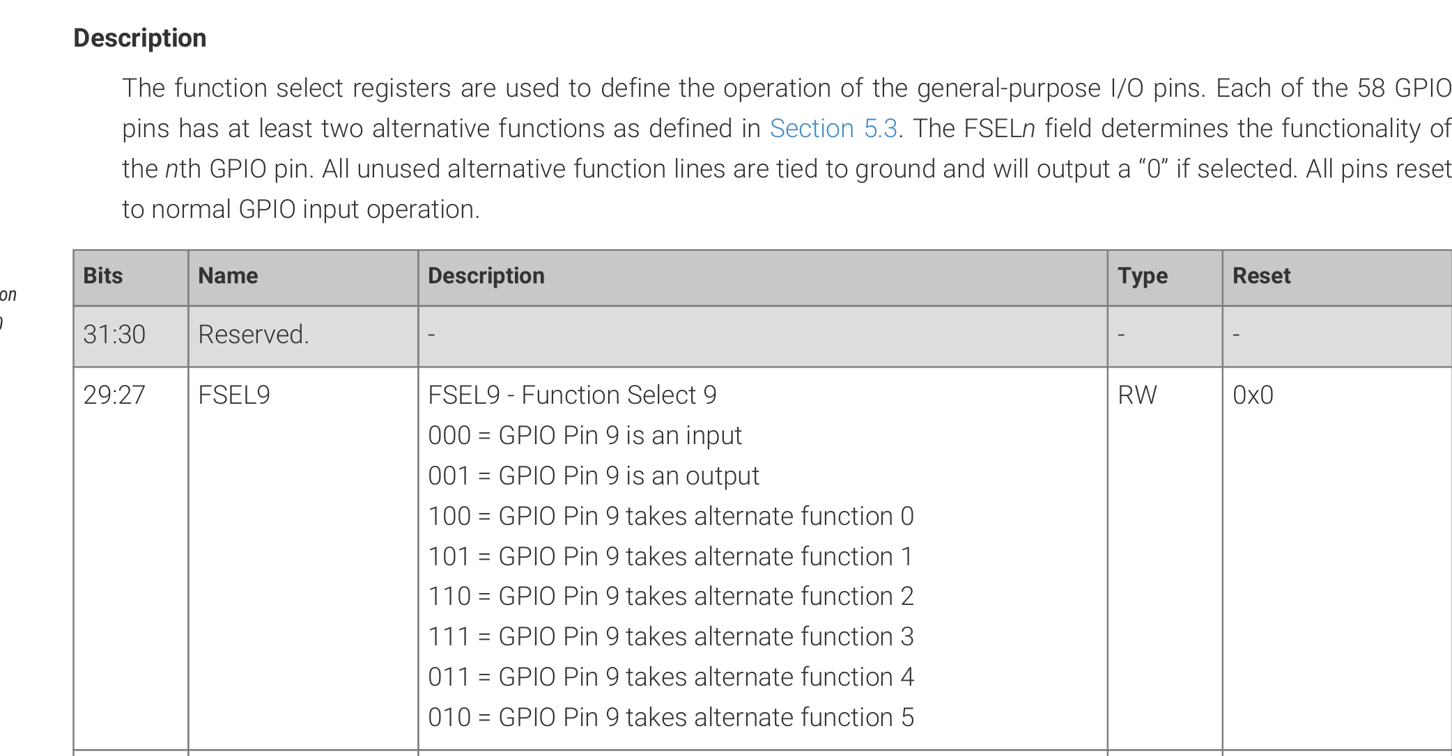Click the Bits column header
Viewport: 1452px width, 756px height.
point(103,276)
